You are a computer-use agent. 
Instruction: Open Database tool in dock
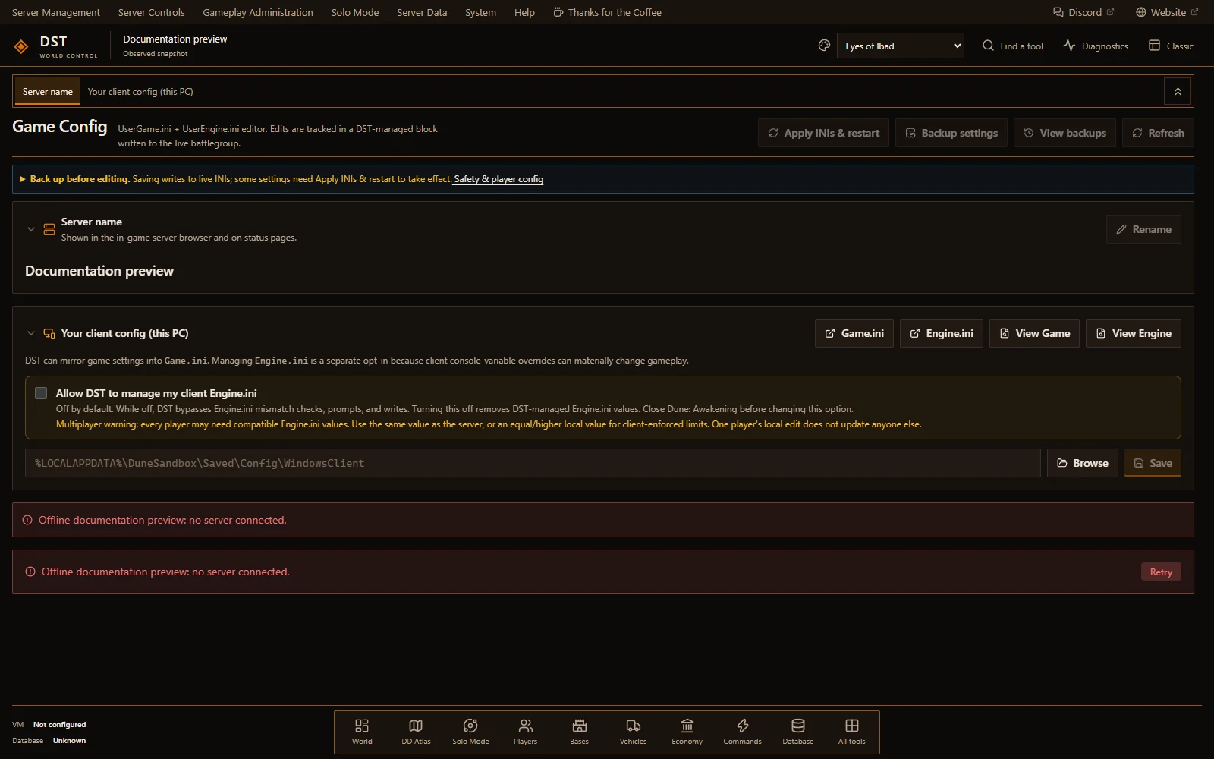pyautogui.click(x=798, y=732)
